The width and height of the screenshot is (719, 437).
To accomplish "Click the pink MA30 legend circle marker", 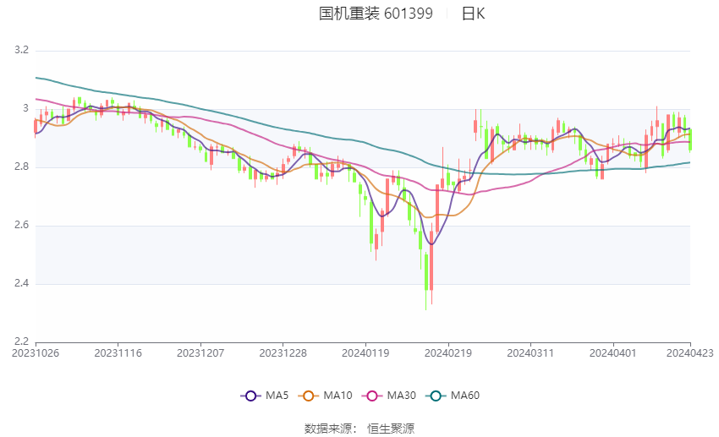I will point(370,395).
